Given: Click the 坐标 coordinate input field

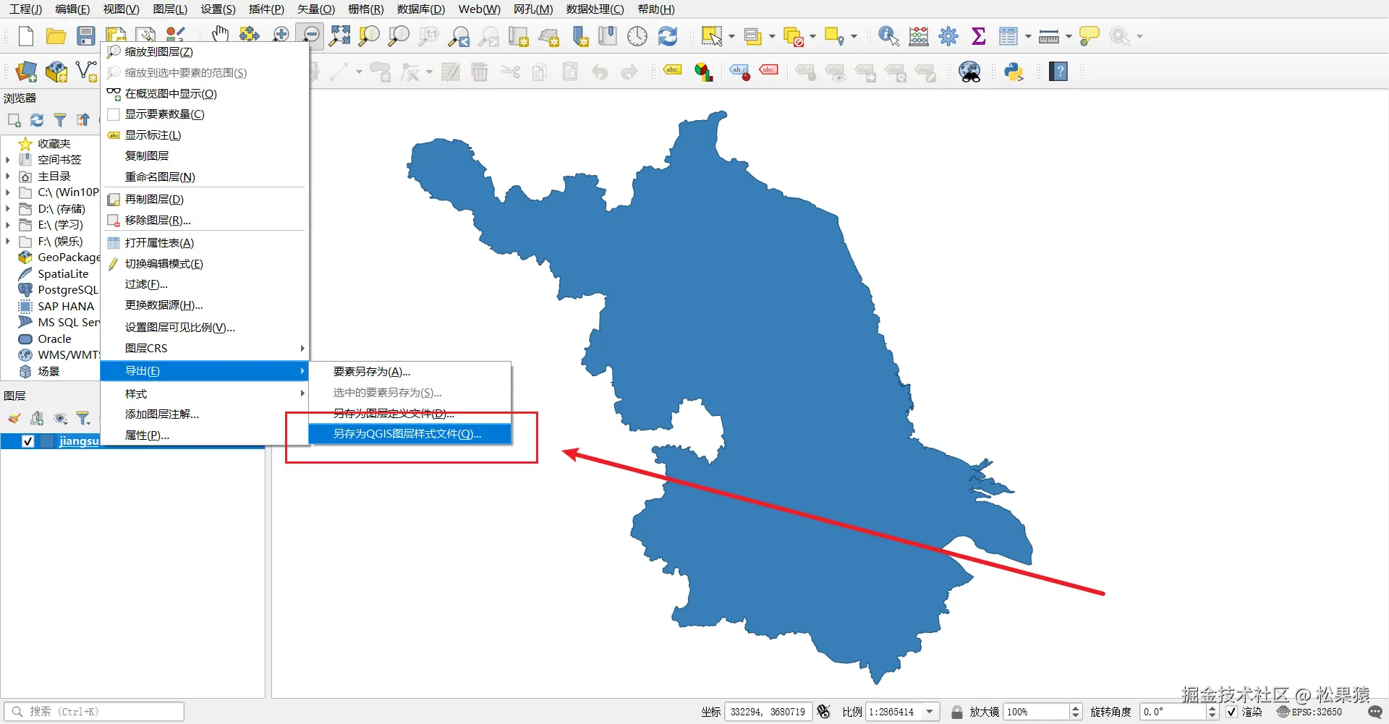Looking at the screenshot, I should 768,712.
